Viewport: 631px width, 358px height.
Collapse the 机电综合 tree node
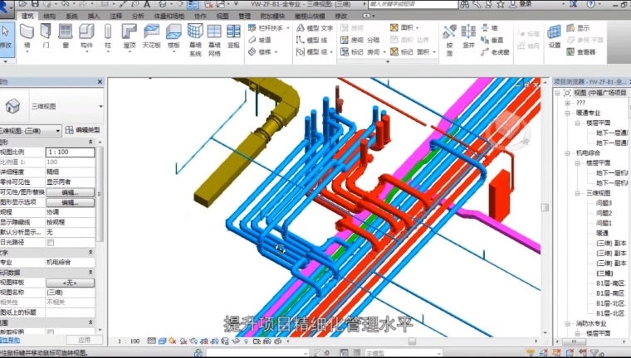coord(567,153)
